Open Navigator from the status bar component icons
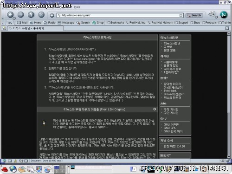This screenshot has height=174, width=232. coord(4,161)
